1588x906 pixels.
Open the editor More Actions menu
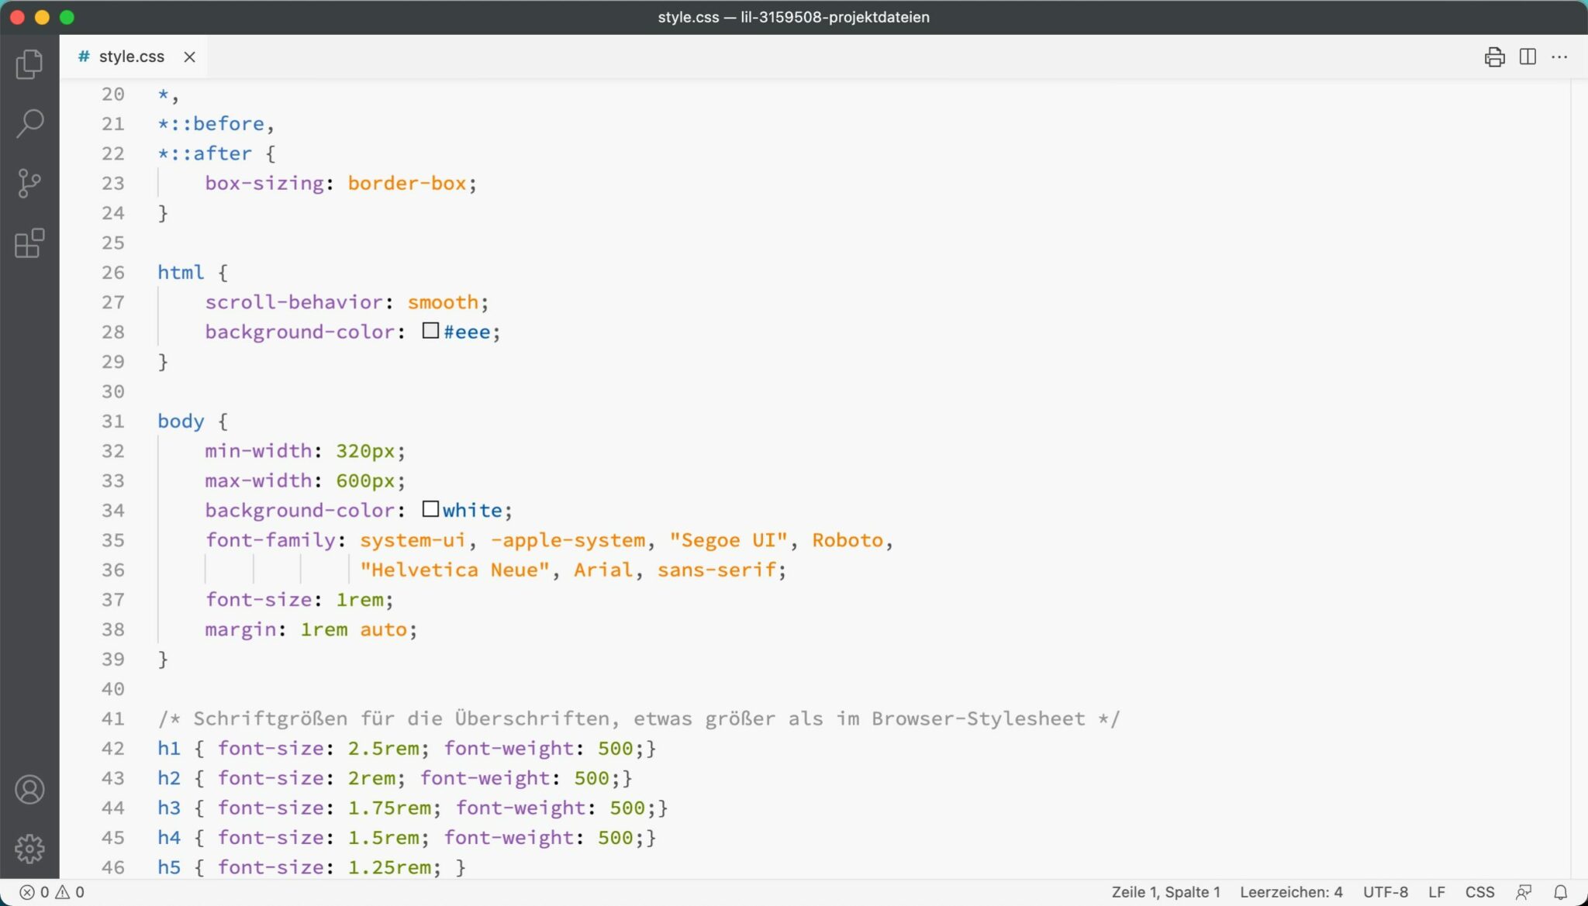point(1561,57)
